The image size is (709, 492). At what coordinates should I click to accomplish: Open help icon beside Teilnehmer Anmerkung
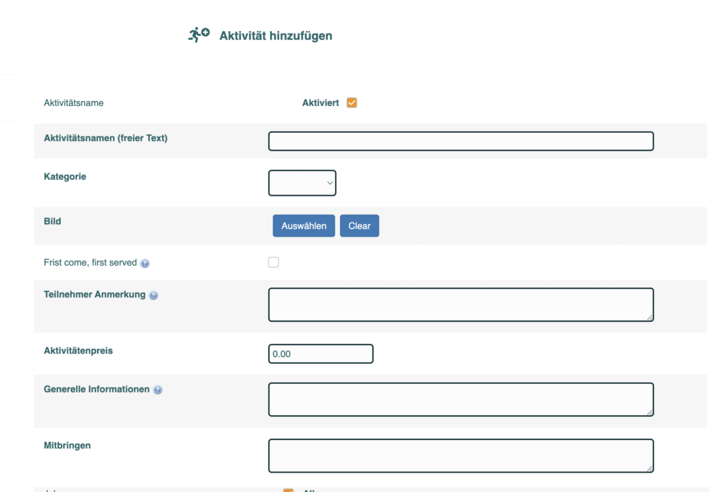[x=154, y=295]
